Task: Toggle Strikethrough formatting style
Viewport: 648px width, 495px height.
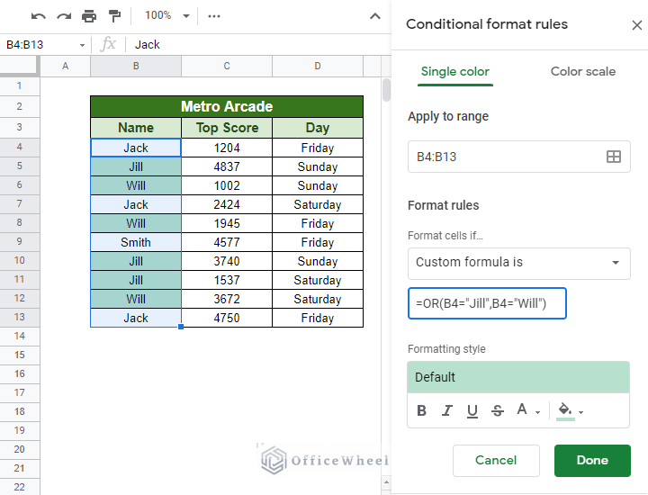Action: click(498, 411)
